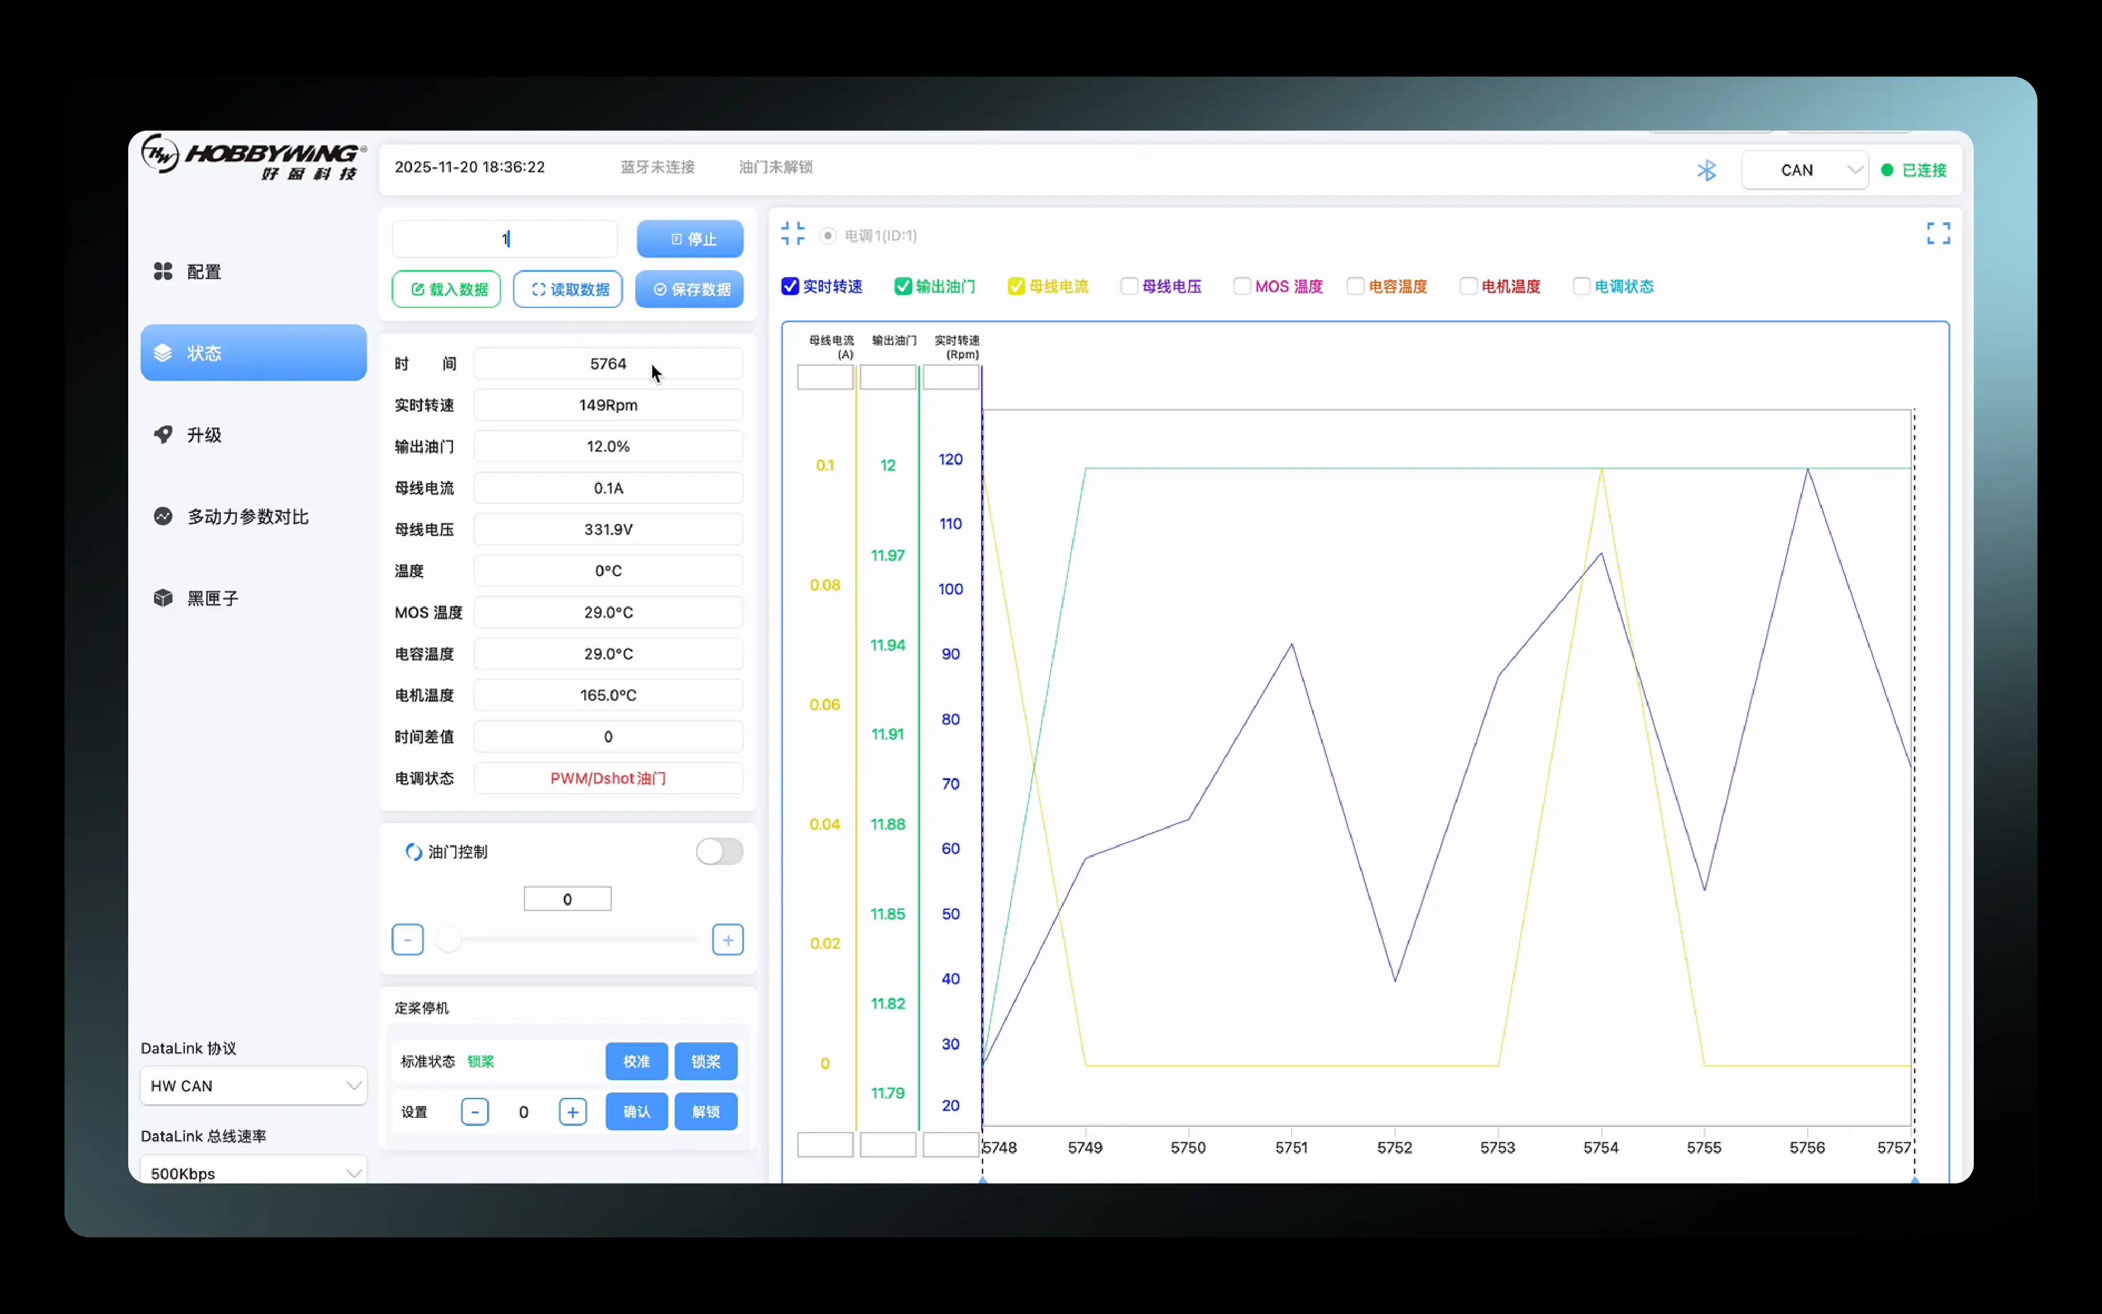Click the throttle plus stepper icon
This screenshot has width=2102, height=1314.
pyautogui.click(x=728, y=939)
